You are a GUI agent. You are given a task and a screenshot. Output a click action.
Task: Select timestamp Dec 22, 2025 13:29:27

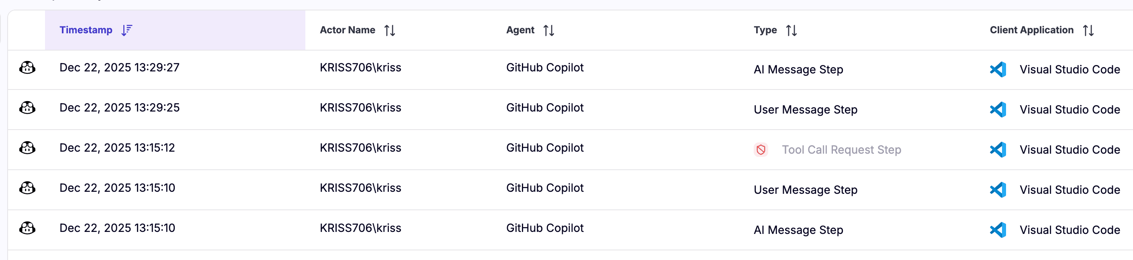pyautogui.click(x=119, y=68)
